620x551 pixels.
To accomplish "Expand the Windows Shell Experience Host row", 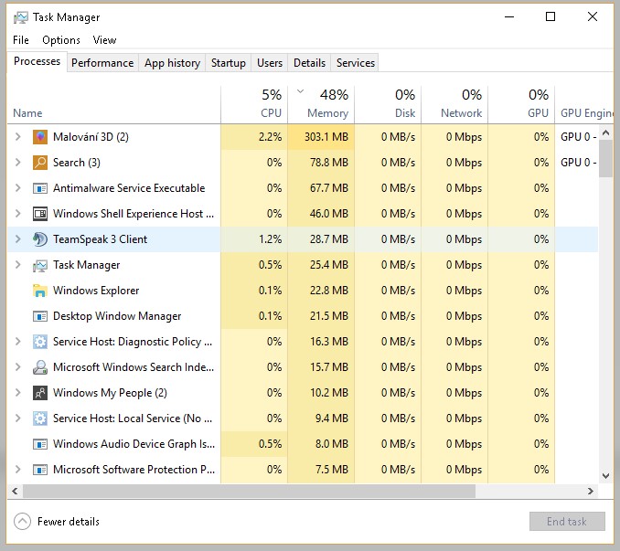I will (x=17, y=214).
